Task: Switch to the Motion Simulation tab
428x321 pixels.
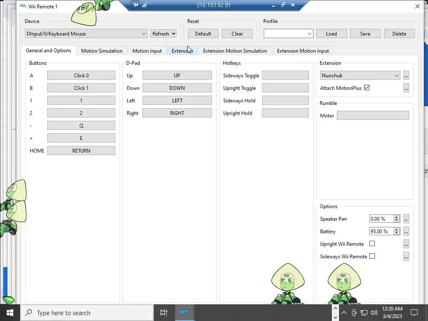Action: [x=102, y=51]
